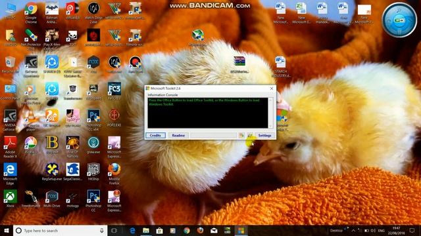This screenshot has width=421, height=236.
Task: Select the Microsoft Toolkit taskbar button
Action: (241, 230)
